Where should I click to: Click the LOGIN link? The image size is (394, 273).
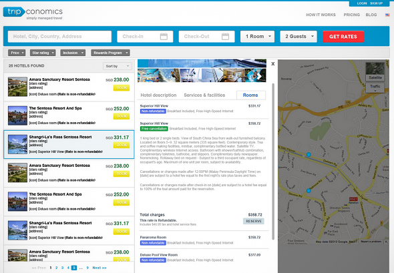[x=362, y=3]
